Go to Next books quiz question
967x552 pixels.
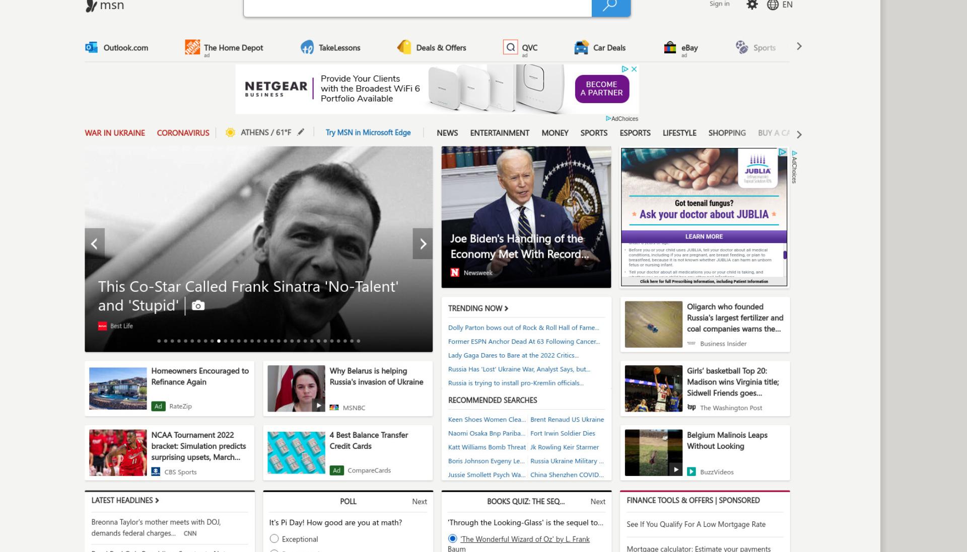597,501
